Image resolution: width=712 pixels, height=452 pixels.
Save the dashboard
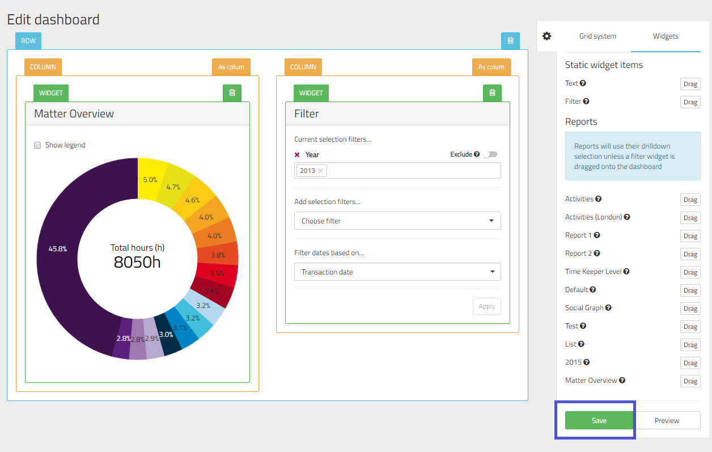click(599, 420)
